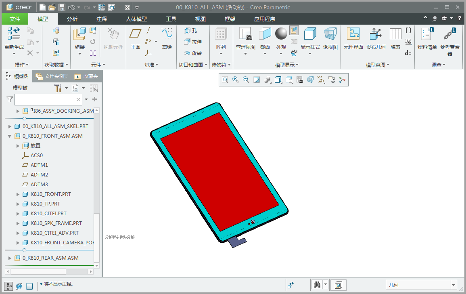Collapse the 0_K810_FRONT_ASM.ASM node
Image resolution: width=466 pixels, height=294 pixels.
coord(10,136)
